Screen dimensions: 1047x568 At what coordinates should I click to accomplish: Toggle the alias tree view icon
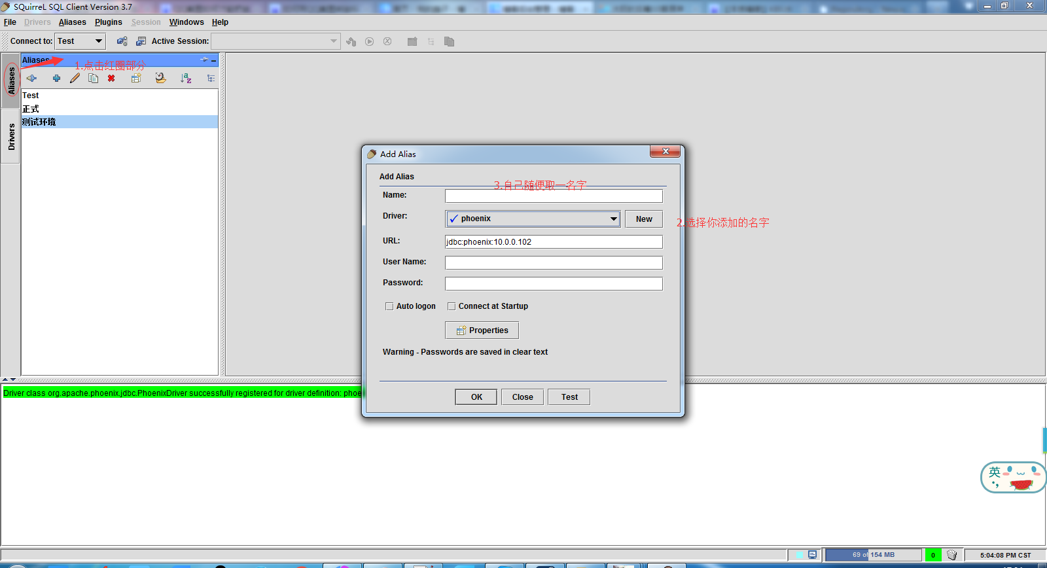(x=211, y=79)
